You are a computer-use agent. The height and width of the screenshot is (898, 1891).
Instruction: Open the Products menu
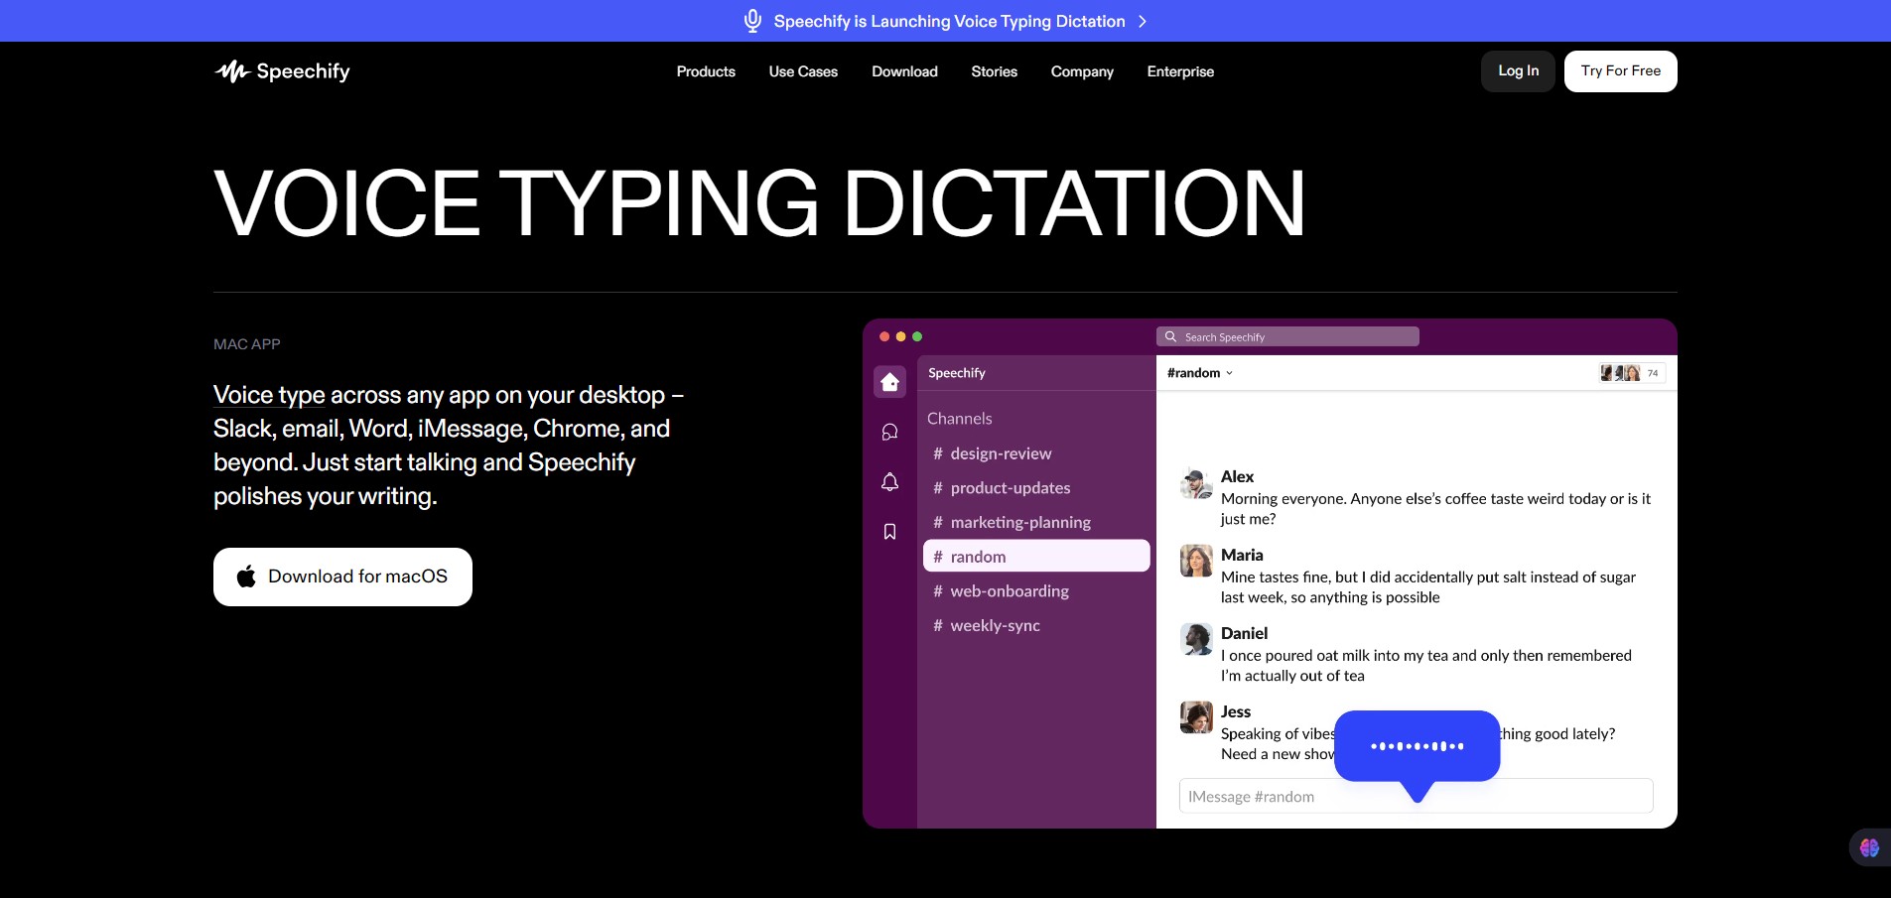coord(706,71)
